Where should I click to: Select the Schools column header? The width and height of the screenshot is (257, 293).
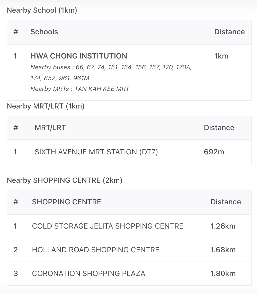44,32
